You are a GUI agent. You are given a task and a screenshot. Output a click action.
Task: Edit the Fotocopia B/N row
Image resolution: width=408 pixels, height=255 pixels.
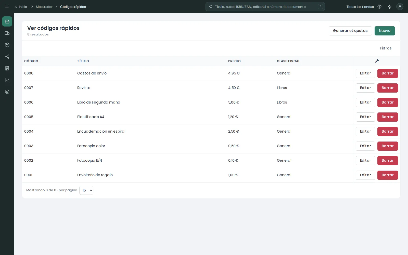coord(365,161)
